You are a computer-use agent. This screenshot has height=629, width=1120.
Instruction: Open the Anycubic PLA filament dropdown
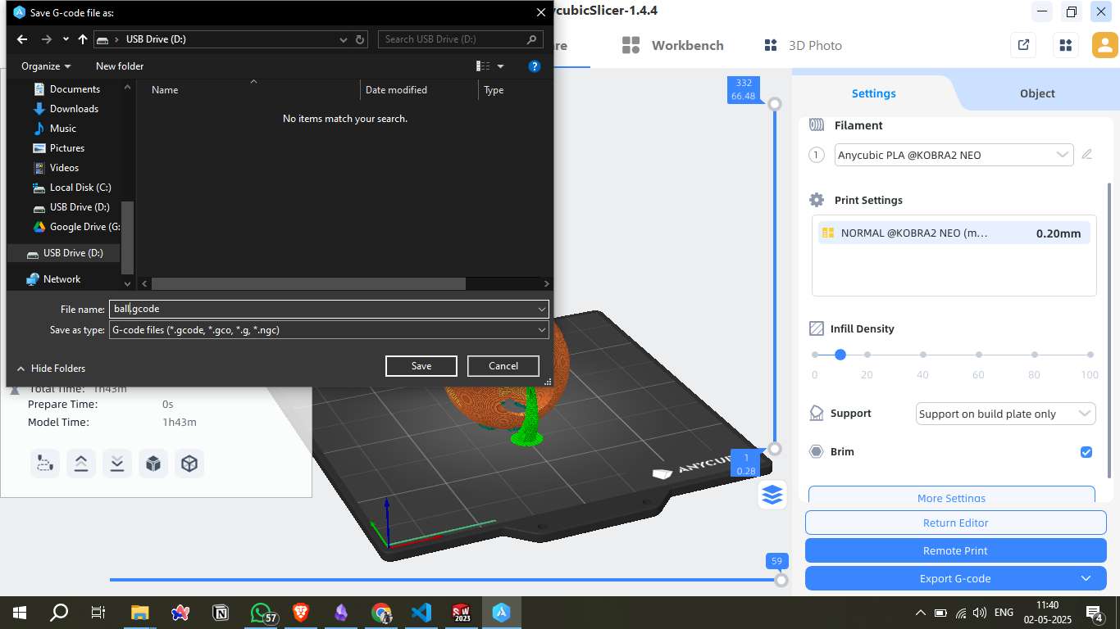coord(954,155)
